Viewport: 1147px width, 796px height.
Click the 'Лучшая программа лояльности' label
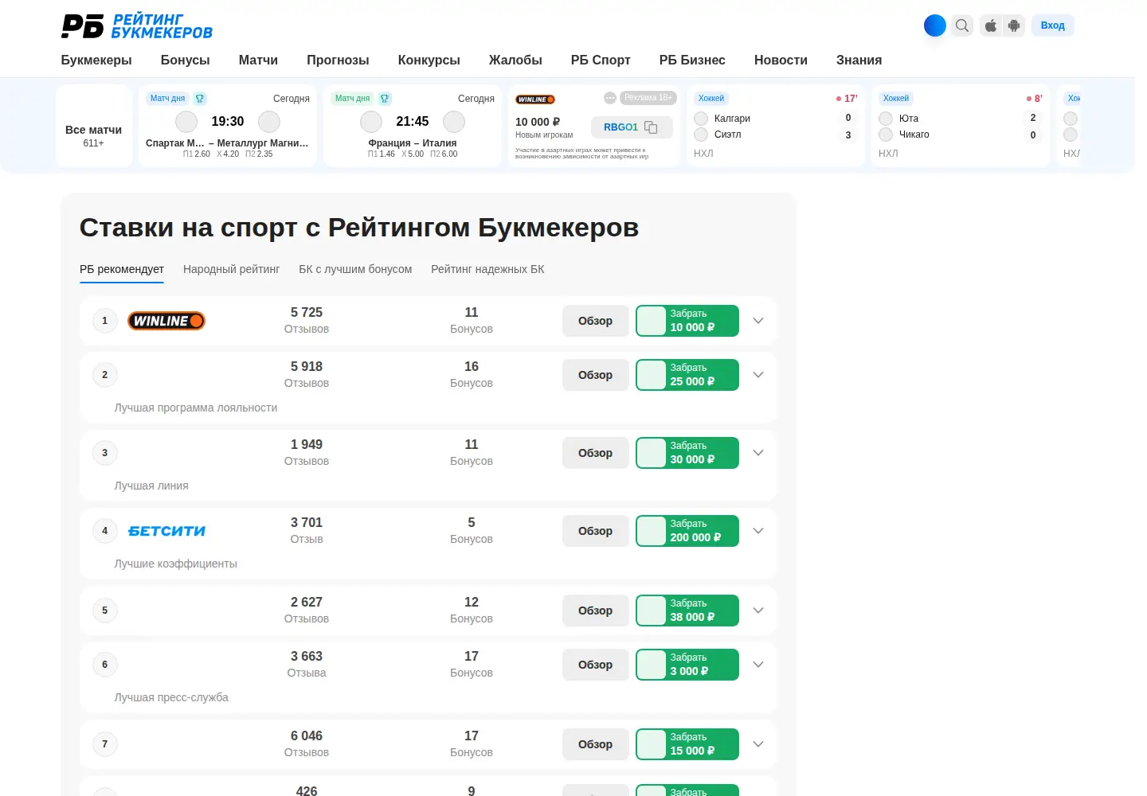pyautogui.click(x=196, y=408)
